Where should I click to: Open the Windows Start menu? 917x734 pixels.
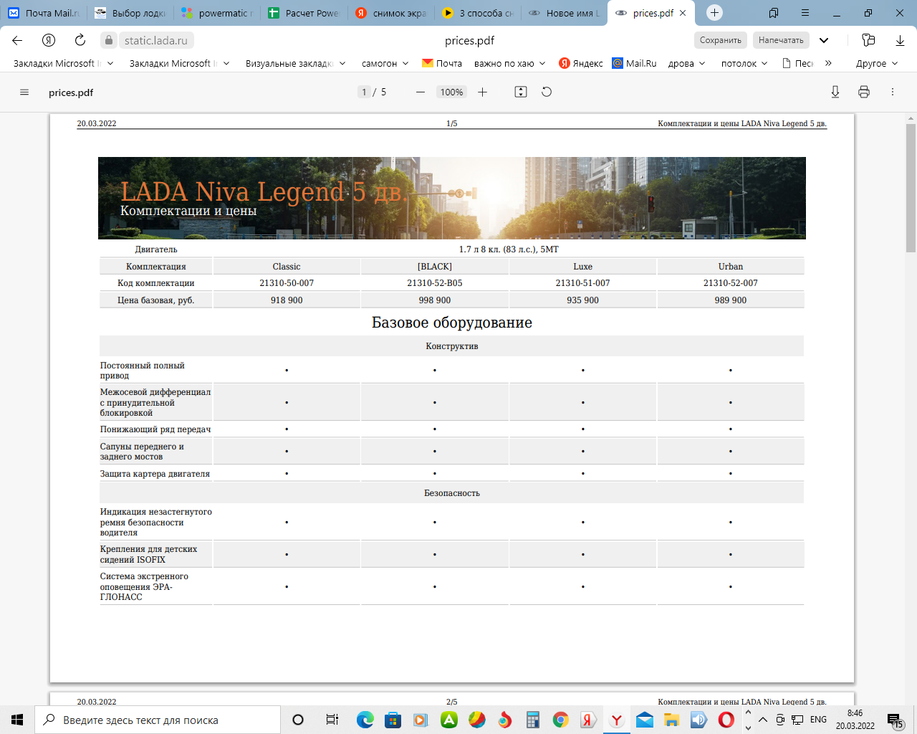coord(17,720)
